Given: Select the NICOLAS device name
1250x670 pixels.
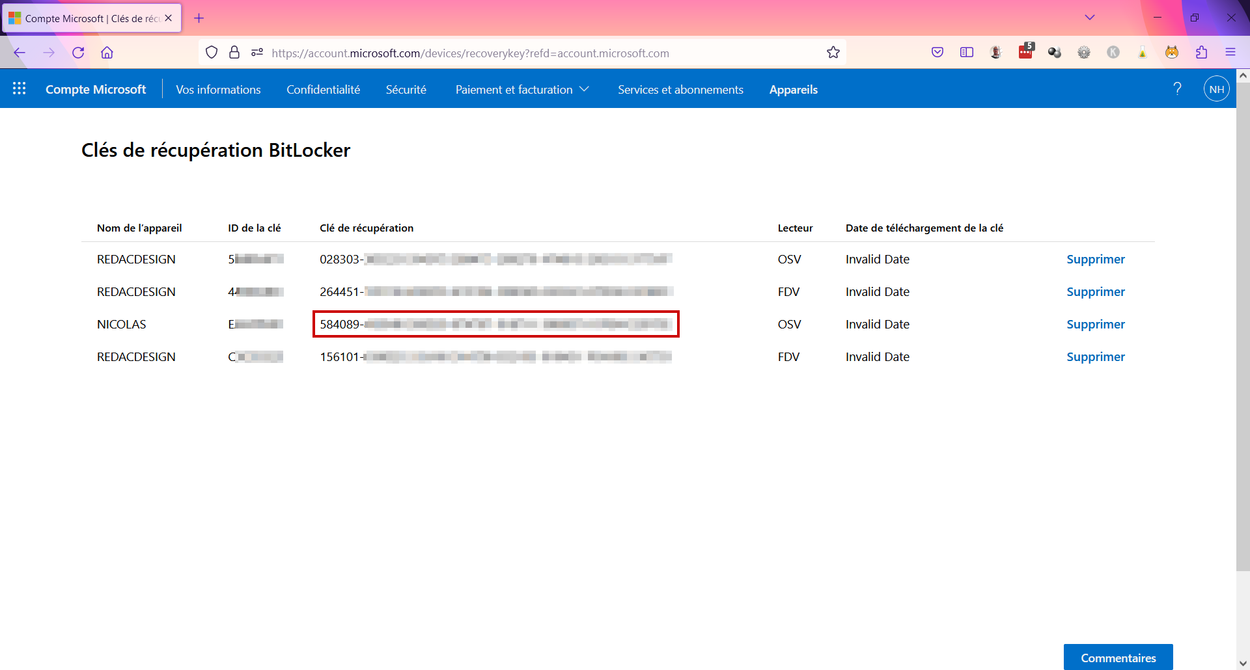Looking at the screenshot, I should [122, 324].
